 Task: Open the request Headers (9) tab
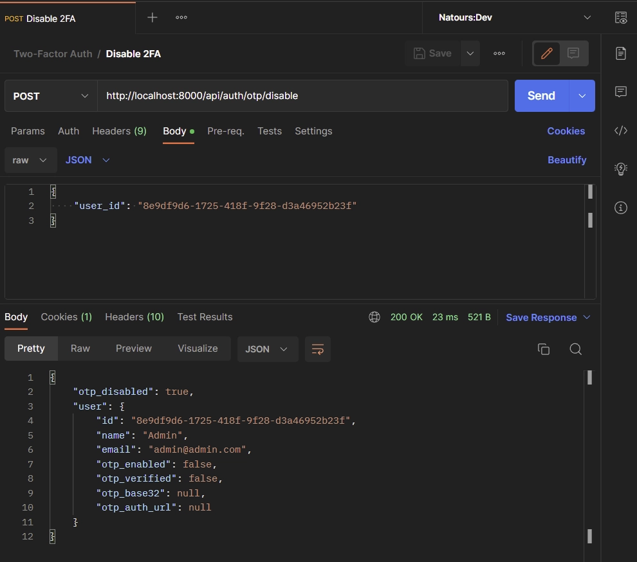click(x=119, y=131)
